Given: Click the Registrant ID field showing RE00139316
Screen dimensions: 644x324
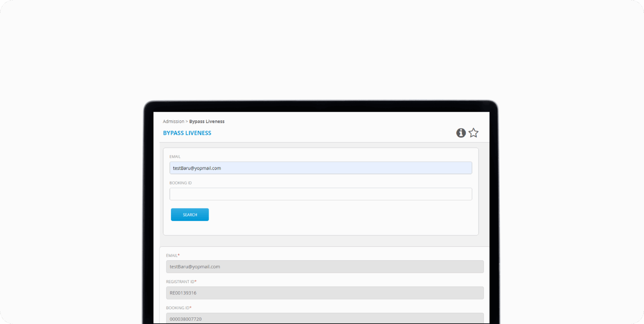Looking at the screenshot, I should click(325, 293).
